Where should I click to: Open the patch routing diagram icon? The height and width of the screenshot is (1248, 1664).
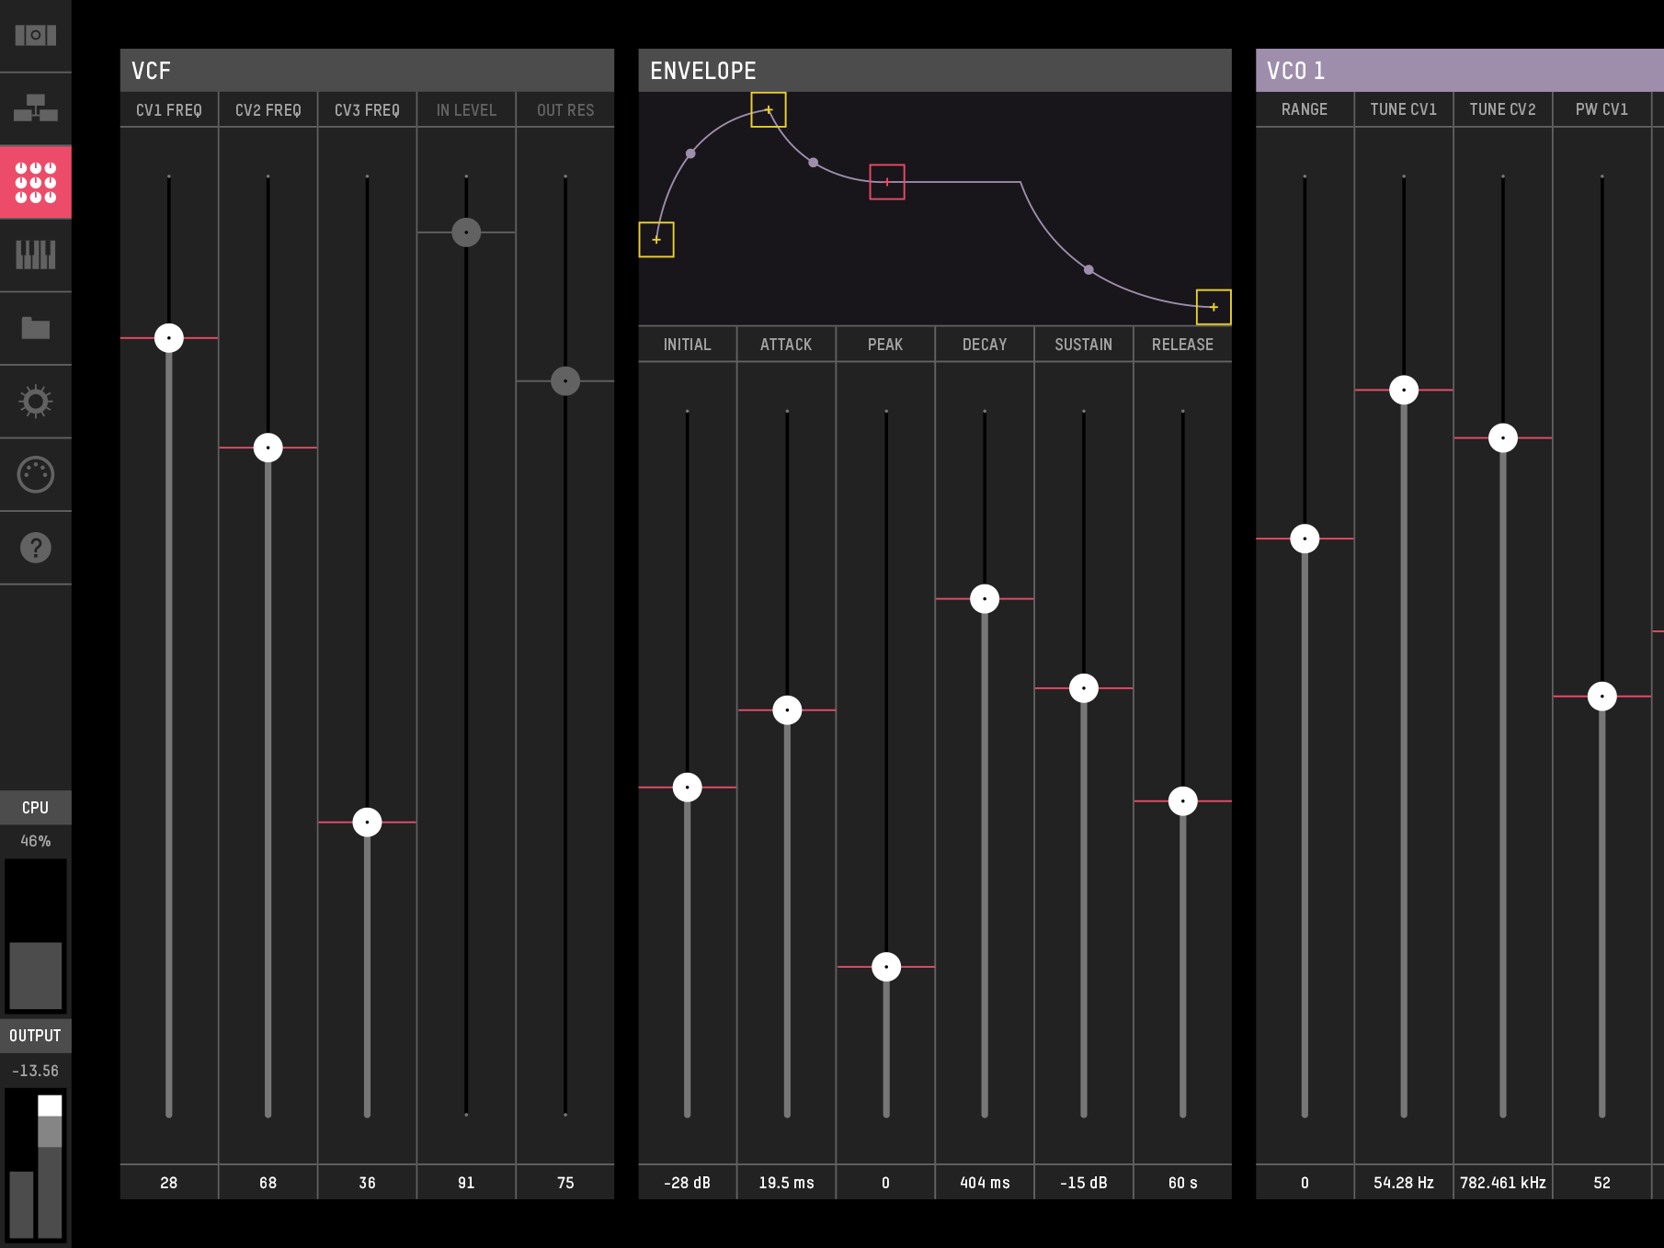35,108
